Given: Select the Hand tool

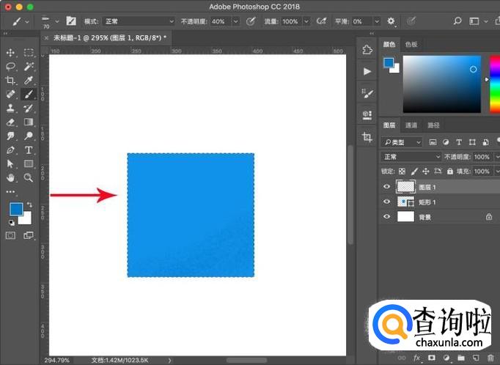Looking at the screenshot, I should (x=11, y=177).
